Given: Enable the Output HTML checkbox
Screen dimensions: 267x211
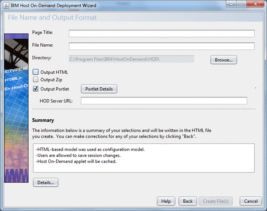Looking at the screenshot, I should click(x=36, y=72).
